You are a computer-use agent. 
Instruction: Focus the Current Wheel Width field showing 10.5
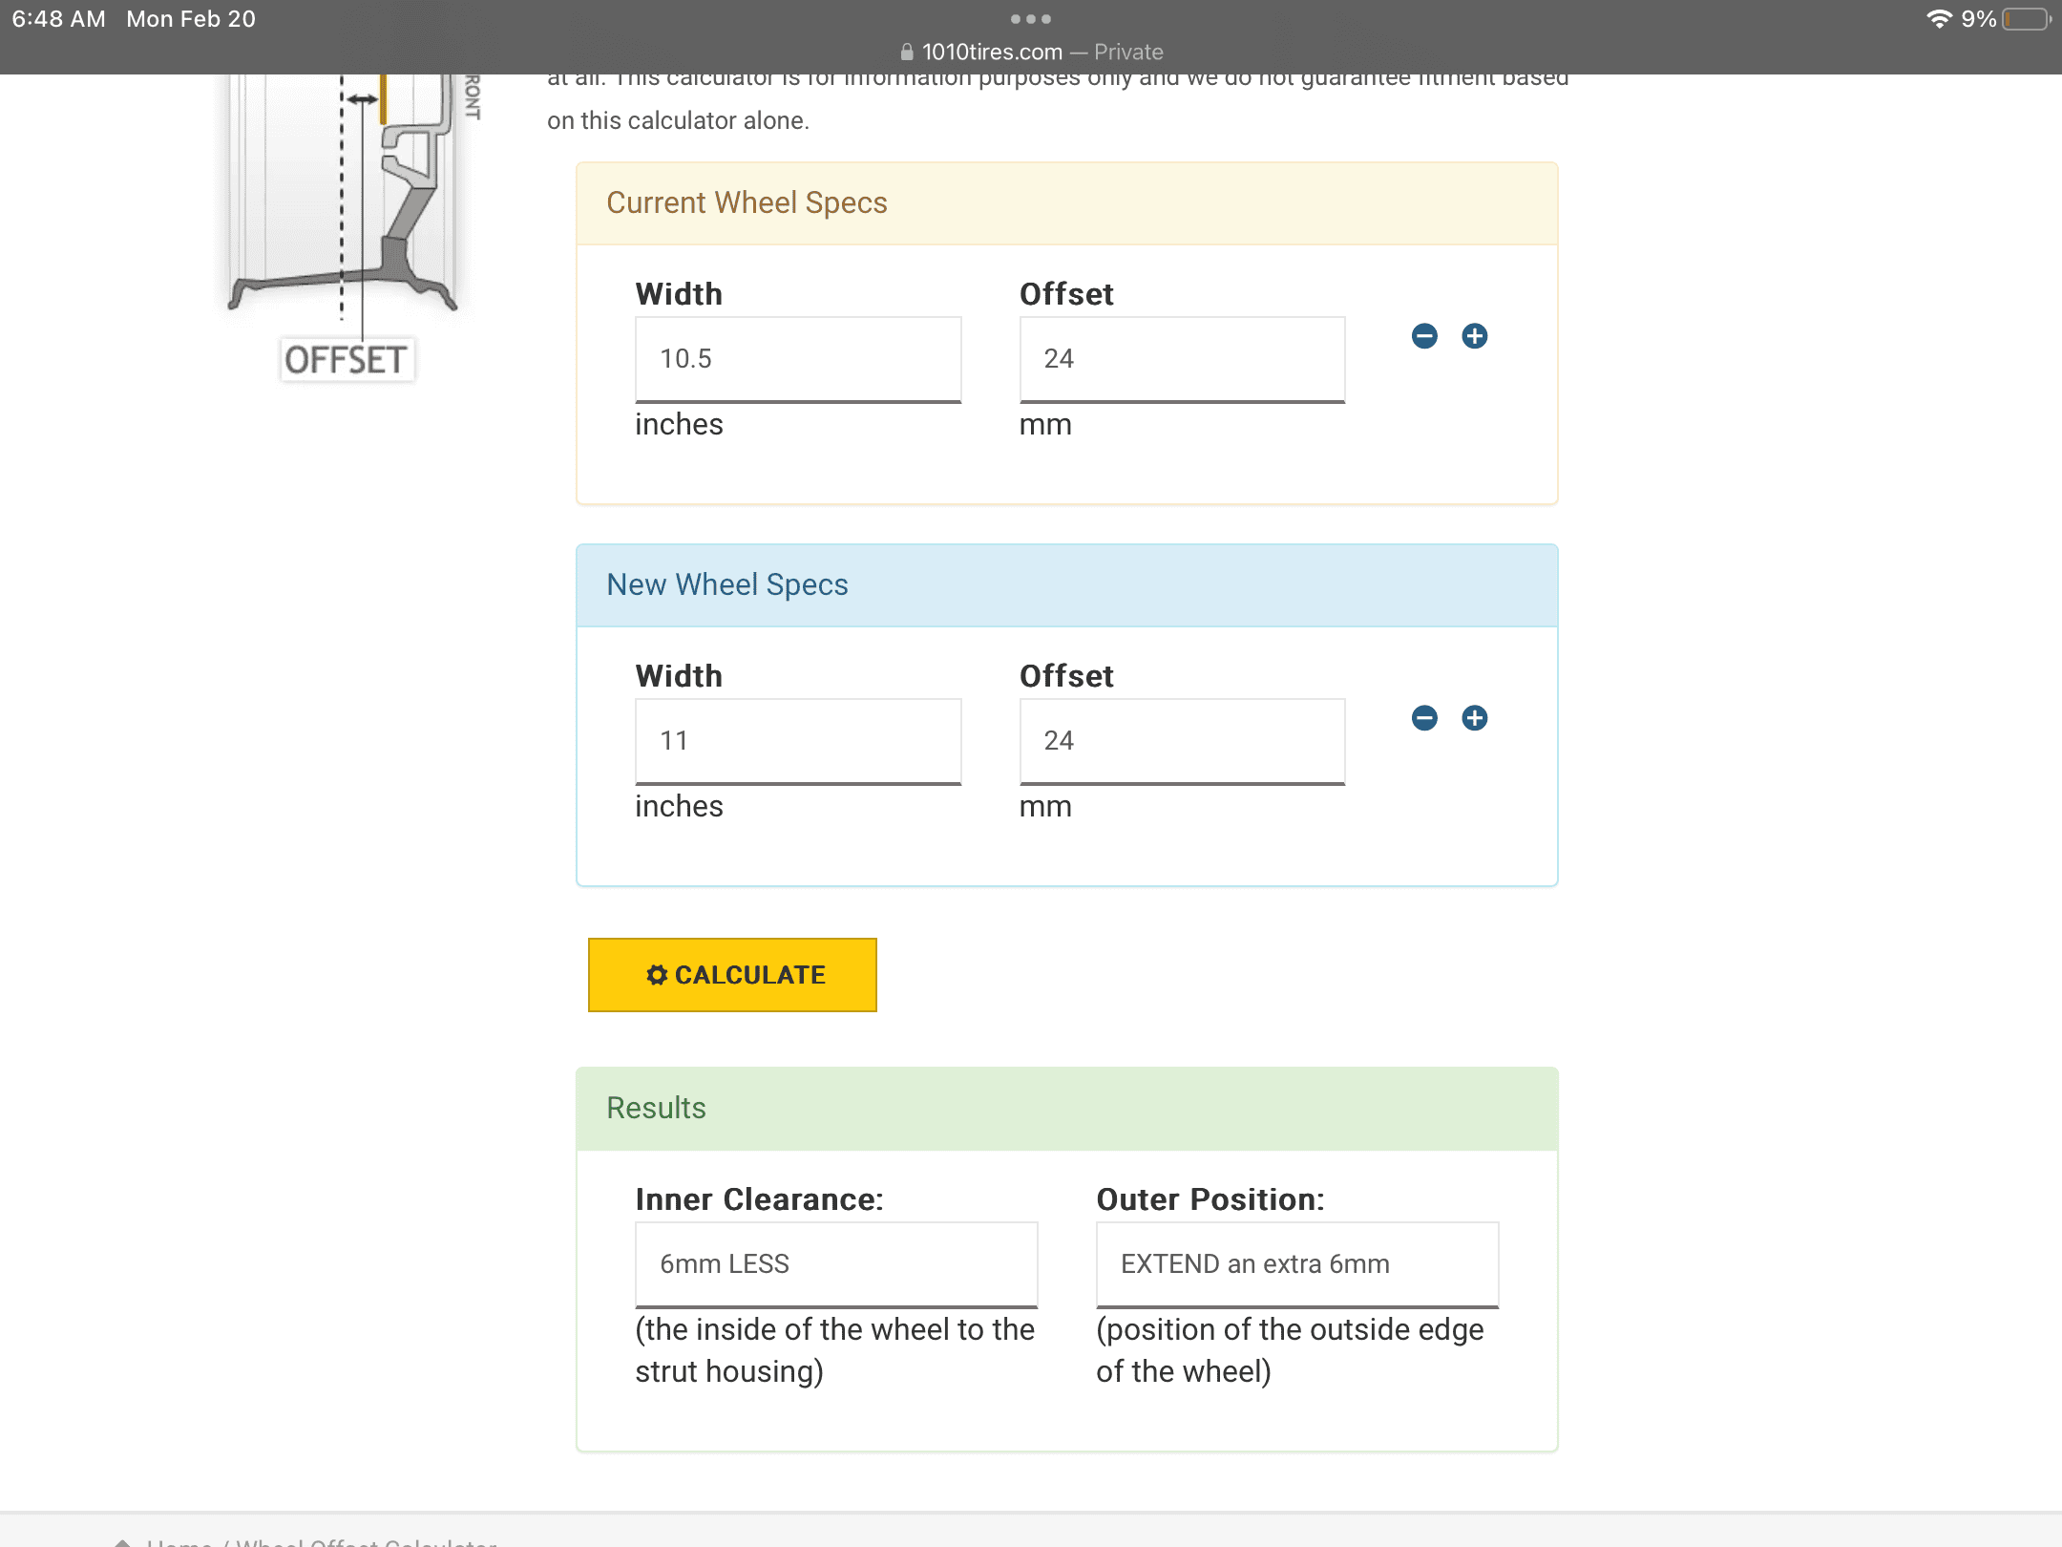(x=798, y=360)
